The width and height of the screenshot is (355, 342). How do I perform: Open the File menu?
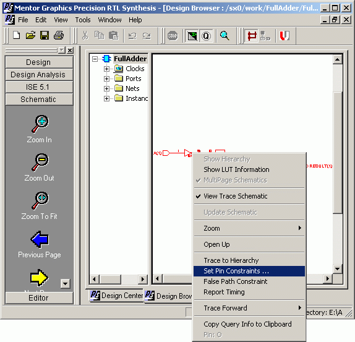23,20
